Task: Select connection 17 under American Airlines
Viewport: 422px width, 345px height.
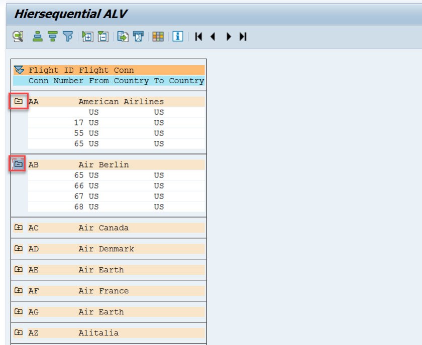Action: [x=78, y=123]
